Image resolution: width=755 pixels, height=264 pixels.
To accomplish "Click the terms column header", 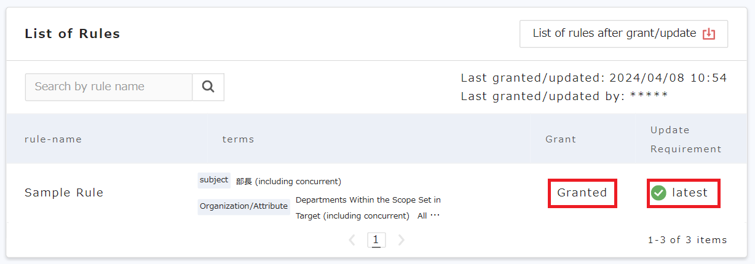I will [238, 139].
